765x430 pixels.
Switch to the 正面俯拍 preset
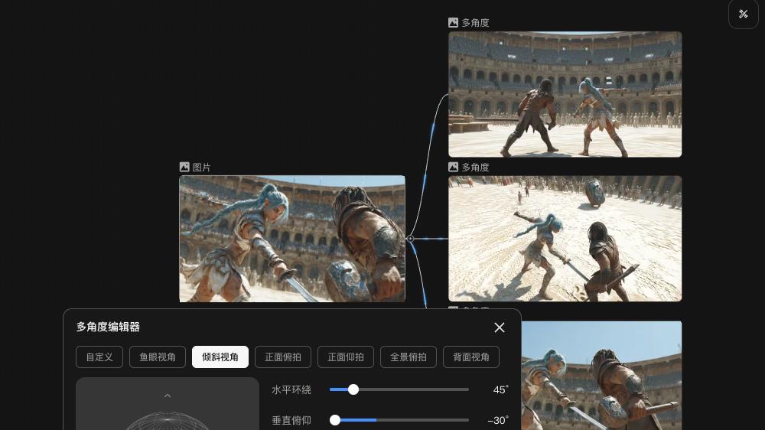[283, 357]
